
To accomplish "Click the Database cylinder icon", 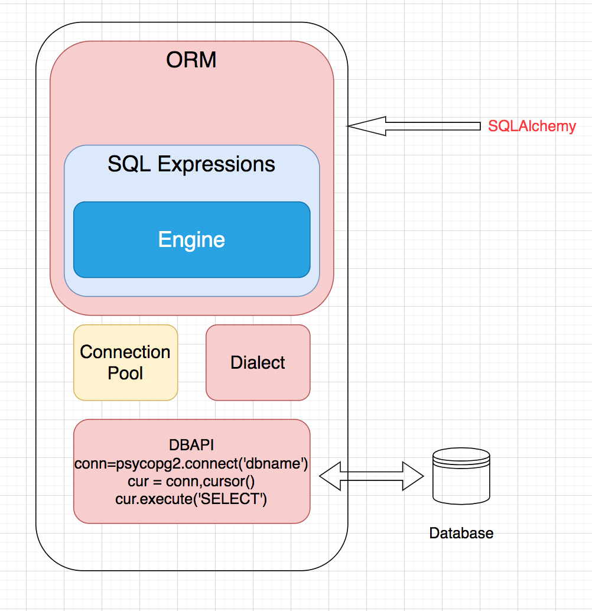I will pos(461,476).
